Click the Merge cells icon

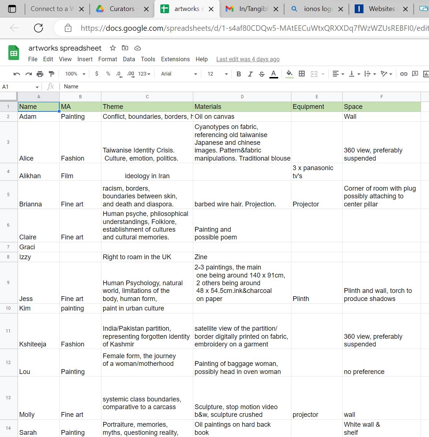pyautogui.click(x=314, y=74)
